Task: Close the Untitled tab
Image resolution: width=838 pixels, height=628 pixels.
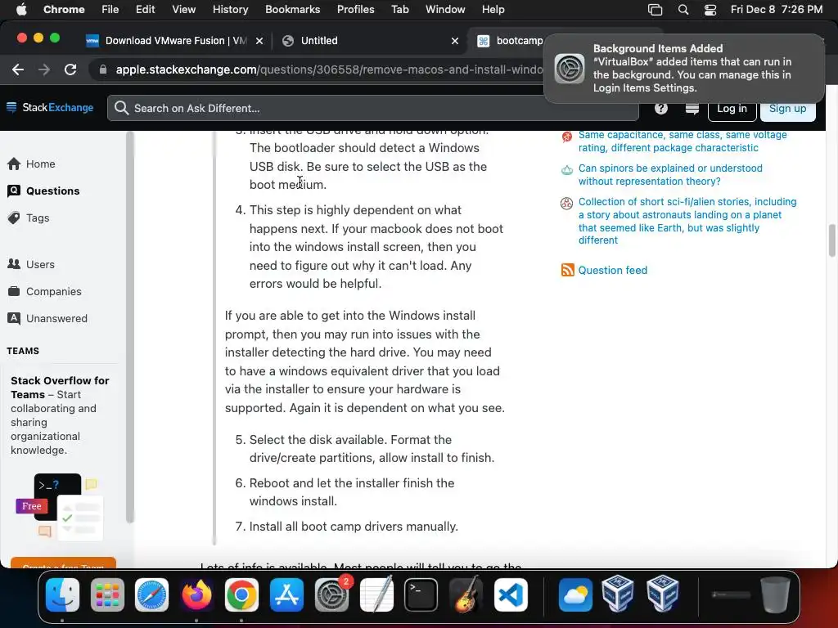Action: coord(455,41)
